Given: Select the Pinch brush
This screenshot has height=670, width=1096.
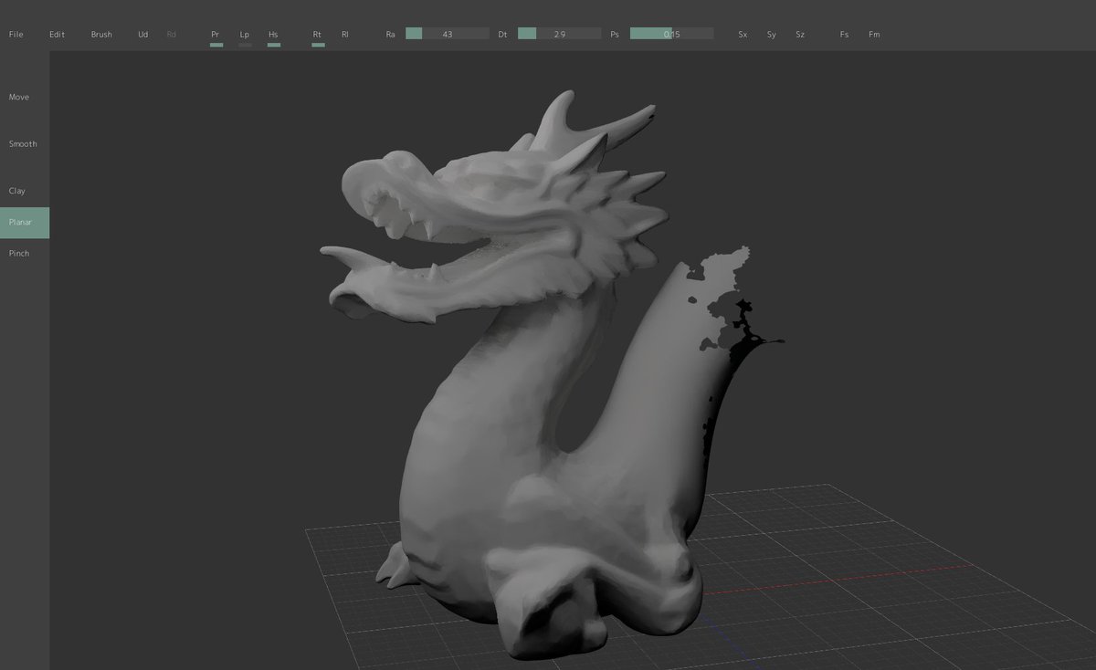Looking at the screenshot, I should coord(18,253).
